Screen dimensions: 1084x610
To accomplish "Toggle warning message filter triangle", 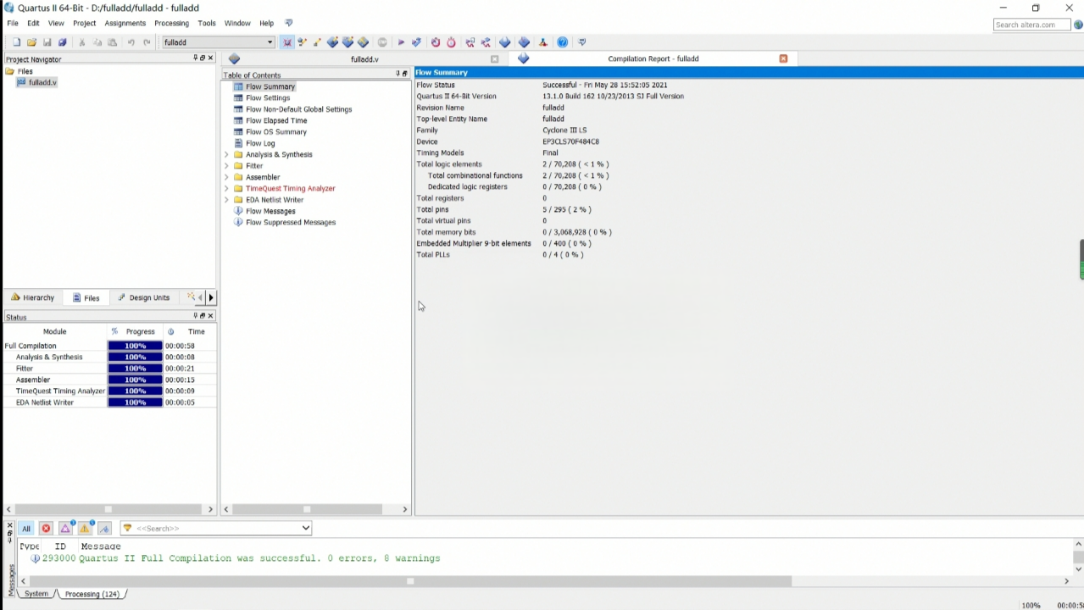I will point(85,529).
